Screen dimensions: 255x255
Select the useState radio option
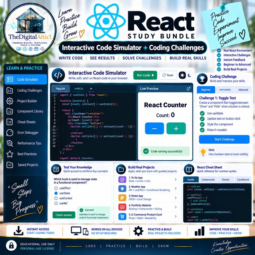[x=56, y=193]
